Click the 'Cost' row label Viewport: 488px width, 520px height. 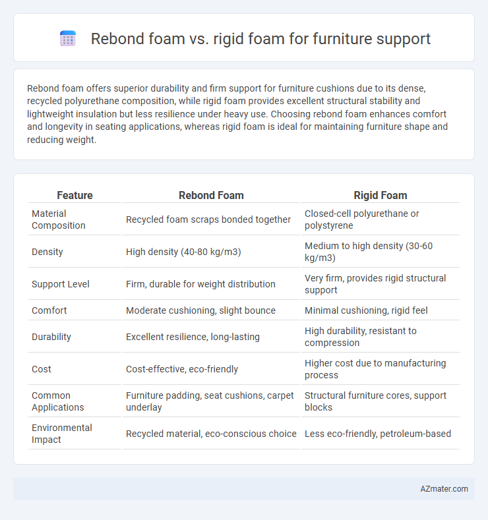point(41,369)
